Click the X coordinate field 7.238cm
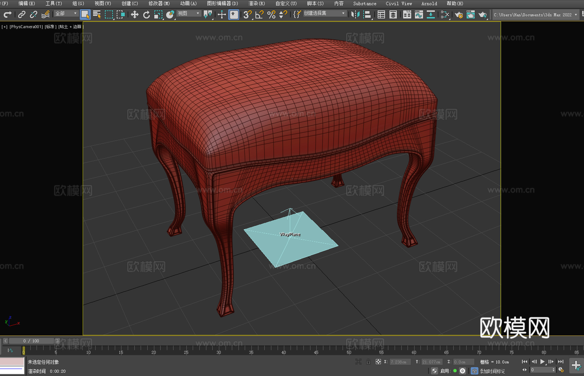This screenshot has width=584, height=376. click(400, 362)
